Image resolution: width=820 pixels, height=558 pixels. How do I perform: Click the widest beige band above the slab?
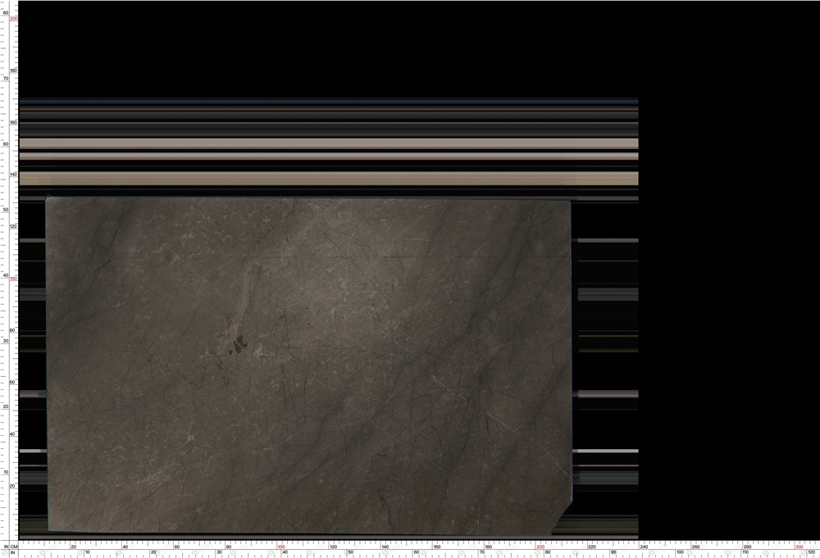tap(329, 178)
